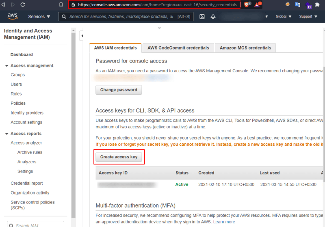
Task: Open the Credential report page
Action: (27, 183)
